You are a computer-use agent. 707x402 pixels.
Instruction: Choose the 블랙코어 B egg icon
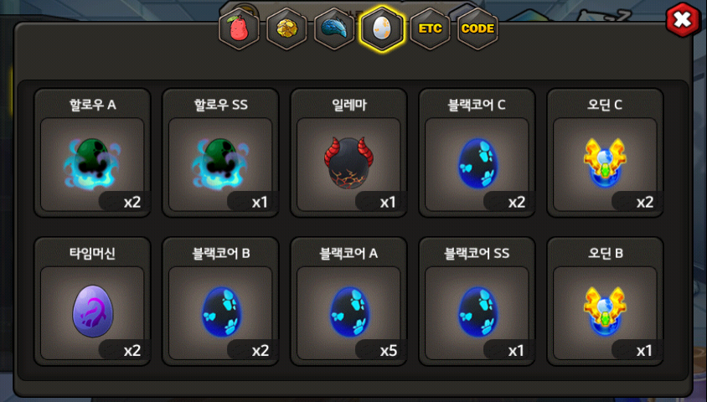click(220, 312)
